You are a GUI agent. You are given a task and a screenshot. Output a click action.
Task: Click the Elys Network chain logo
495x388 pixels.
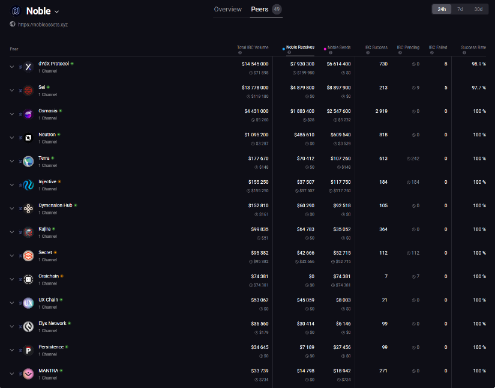(28, 326)
